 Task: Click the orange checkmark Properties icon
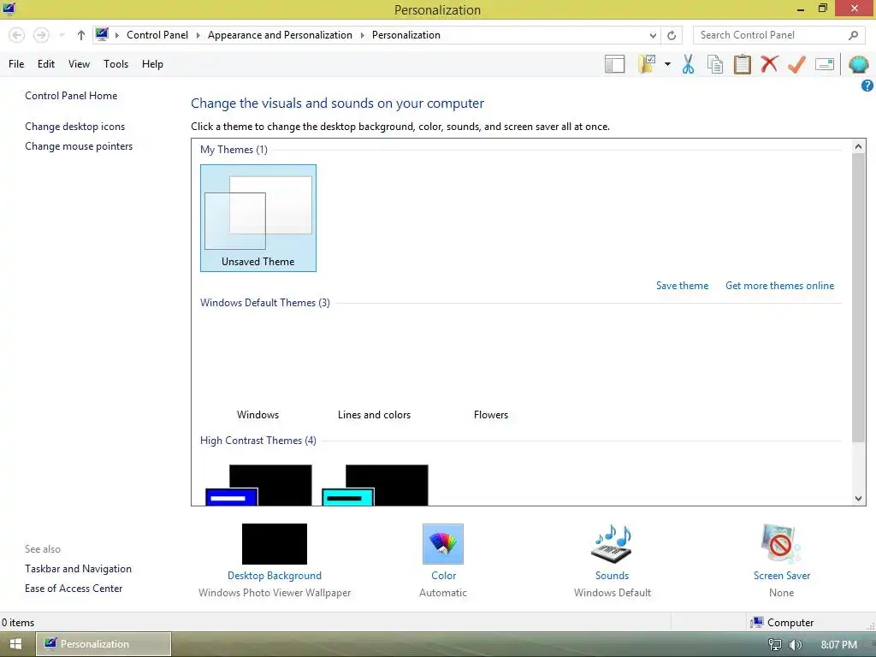(796, 64)
